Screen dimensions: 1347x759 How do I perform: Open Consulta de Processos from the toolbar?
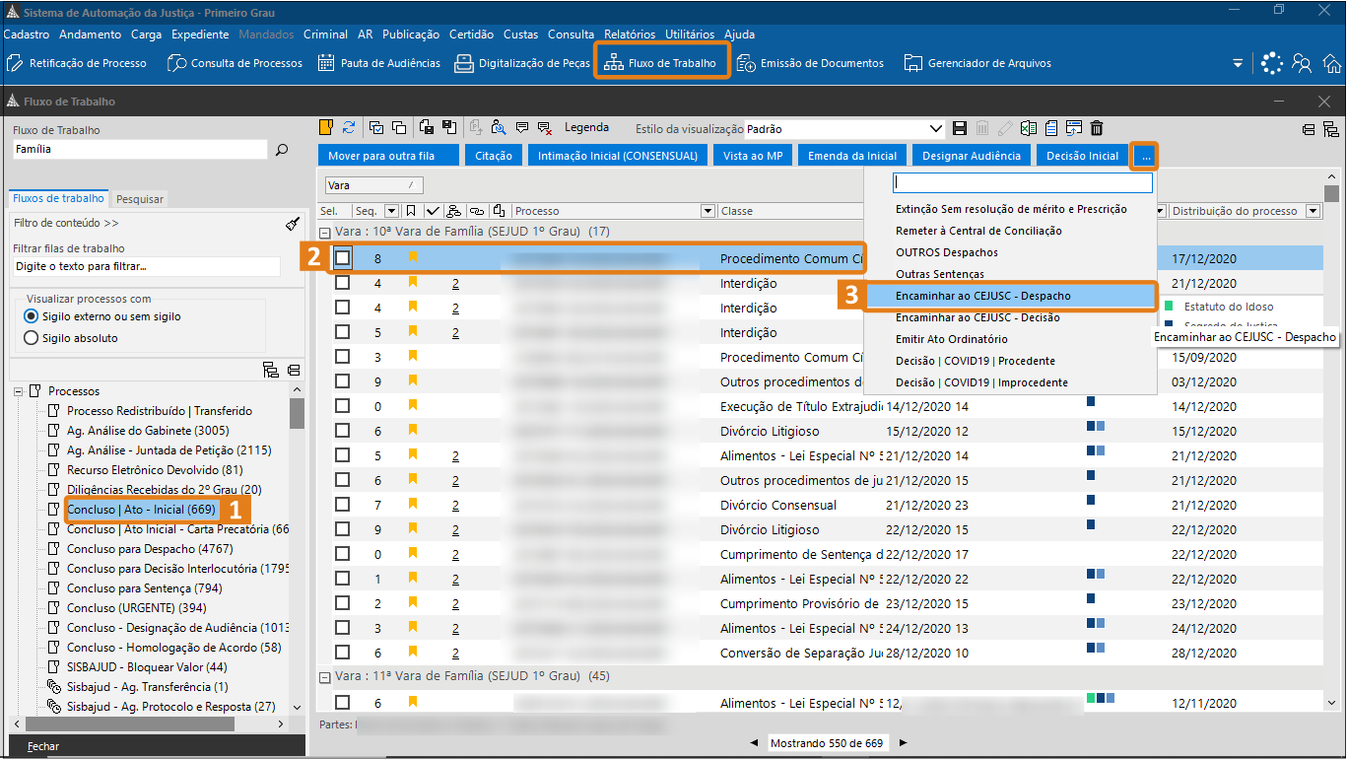[236, 63]
